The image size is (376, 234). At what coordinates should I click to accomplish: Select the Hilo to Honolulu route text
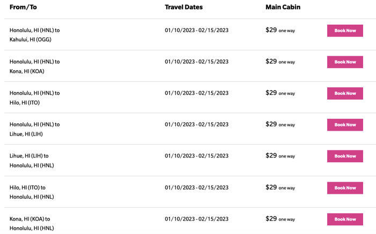point(32,192)
